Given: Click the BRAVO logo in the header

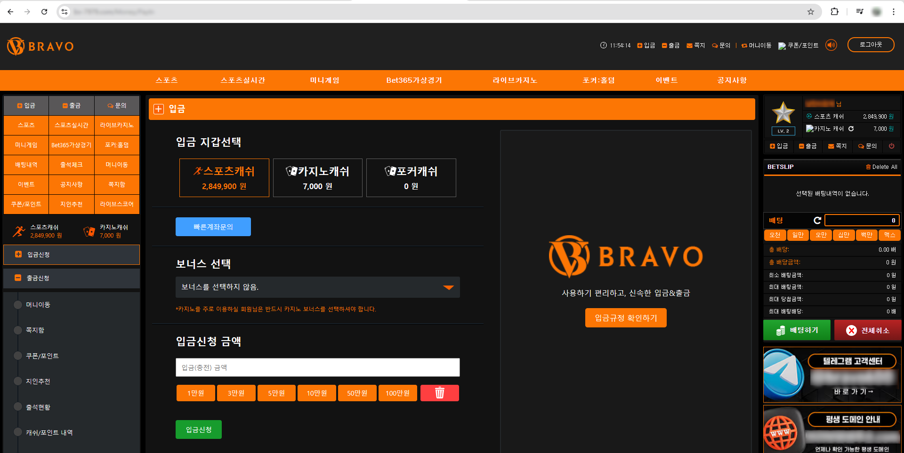Looking at the screenshot, I should [x=40, y=46].
